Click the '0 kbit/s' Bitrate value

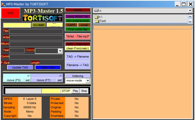(31, 103)
